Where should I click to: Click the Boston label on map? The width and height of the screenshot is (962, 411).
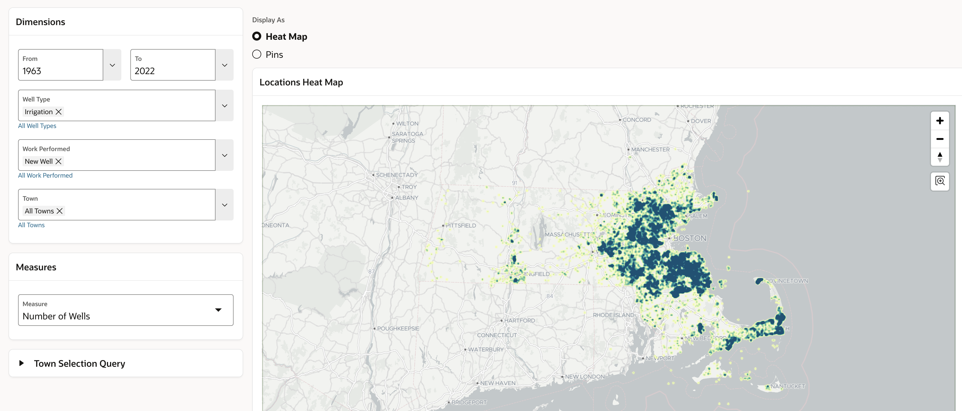point(689,238)
